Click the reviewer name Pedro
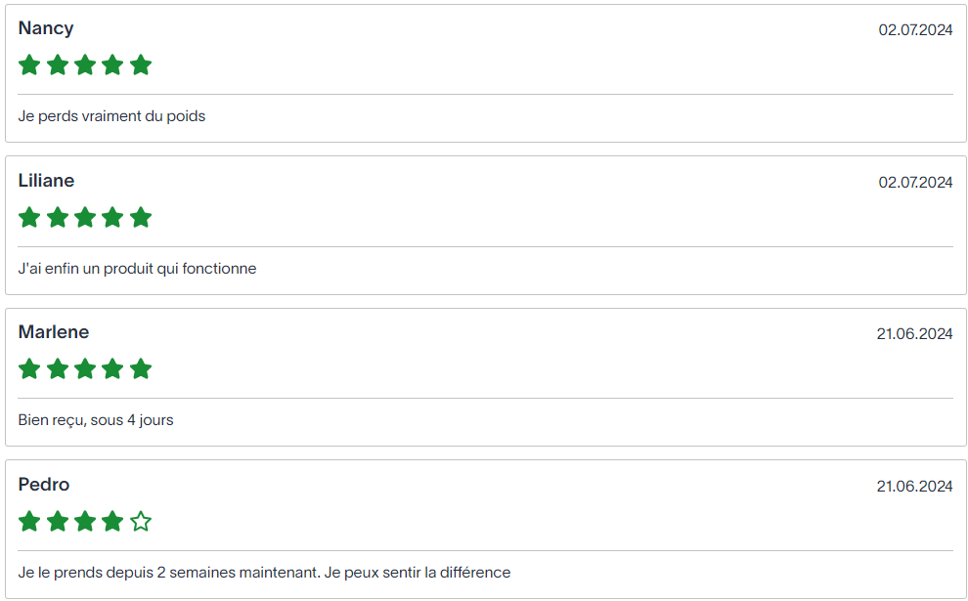This screenshot has height=601, width=968. pos(44,485)
